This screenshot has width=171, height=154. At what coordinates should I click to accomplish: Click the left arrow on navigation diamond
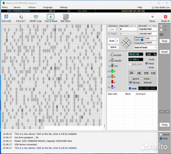coord(123,43)
